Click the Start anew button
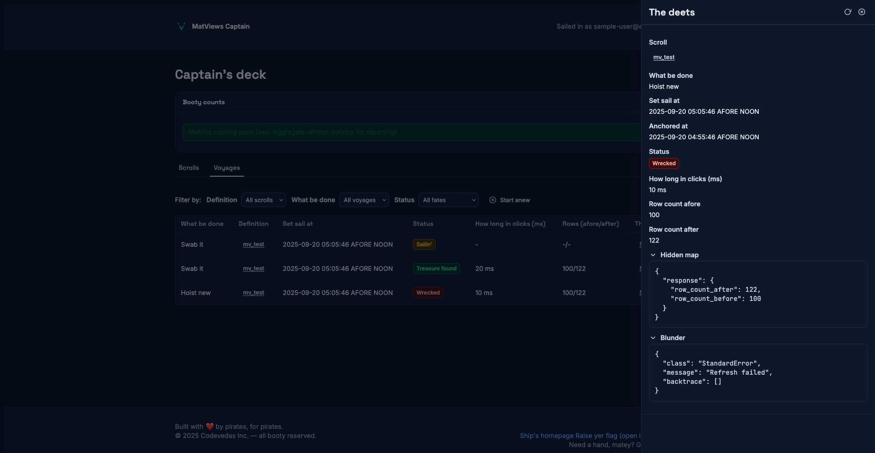875x453 pixels. point(515,200)
